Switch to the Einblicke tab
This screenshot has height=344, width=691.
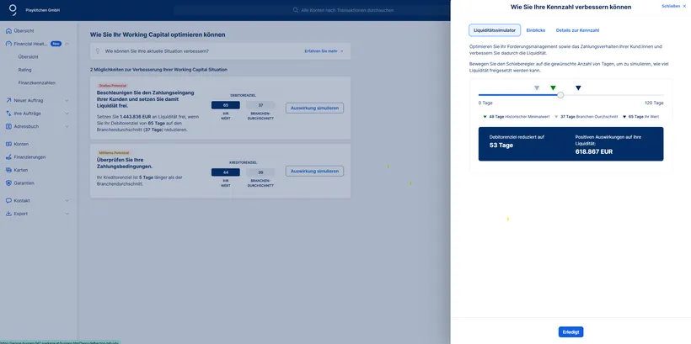[x=535, y=30]
